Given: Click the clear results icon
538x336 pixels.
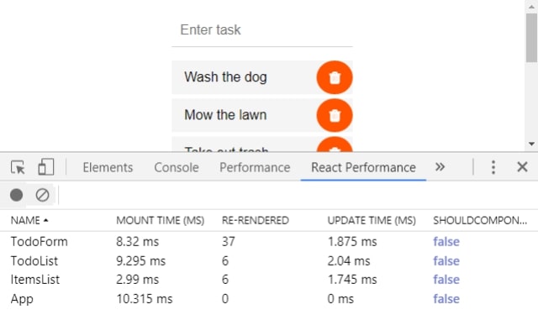Looking at the screenshot, I should click(42, 195).
